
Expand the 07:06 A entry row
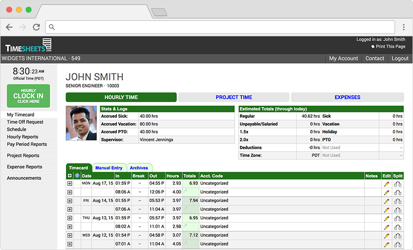coord(69,209)
